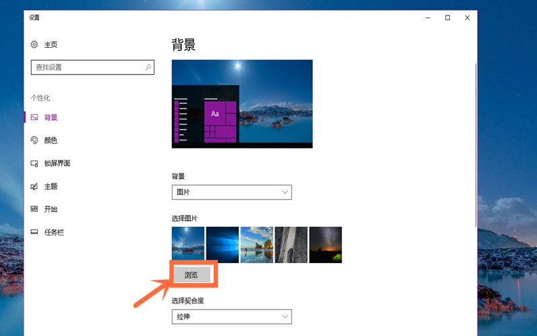Choose the Windows logo wallpaper thumbnail
This screenshot has width=537, height=336.
click(222, 245)
